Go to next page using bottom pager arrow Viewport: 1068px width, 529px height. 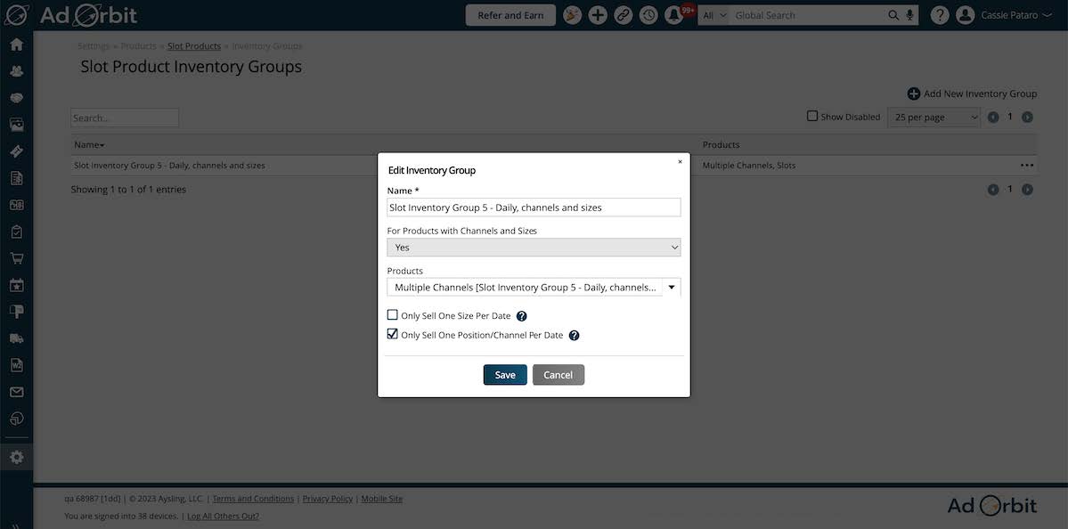coord(1027,190)
